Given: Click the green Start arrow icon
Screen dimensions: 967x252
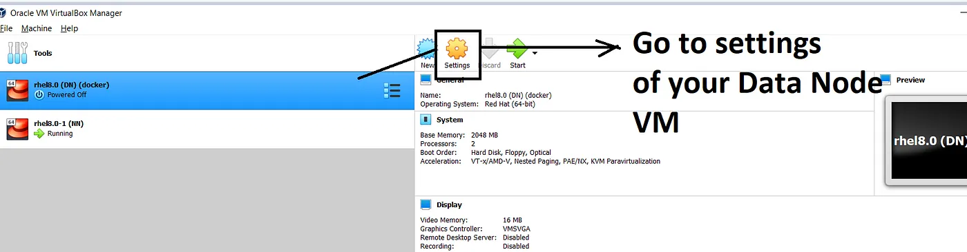Looking at the screenshot, I should (517, 49).
